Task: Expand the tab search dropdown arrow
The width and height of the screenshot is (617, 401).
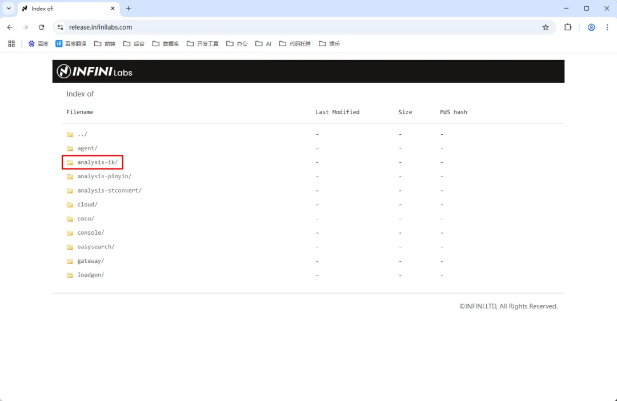Action: (9, 8)
